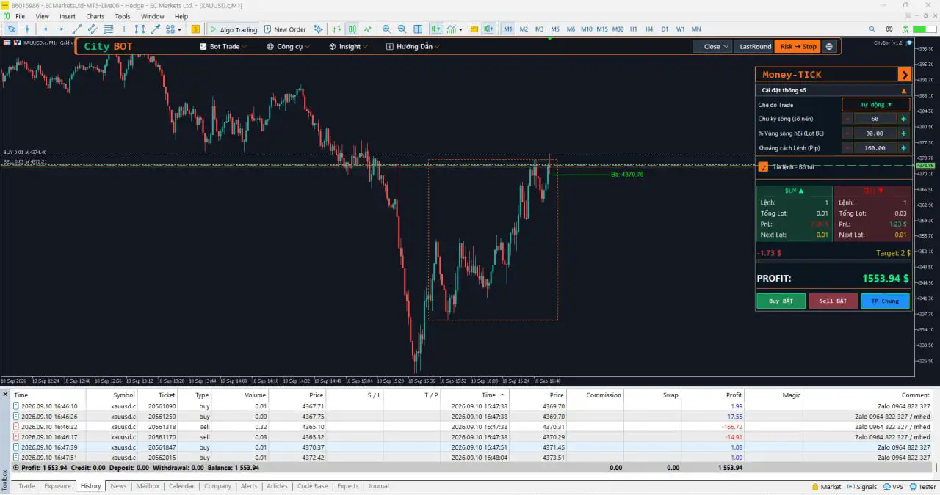Open the Close dropdown in CityBot bar
This screenshot has width=940, height=495.
tap(713, 46)
